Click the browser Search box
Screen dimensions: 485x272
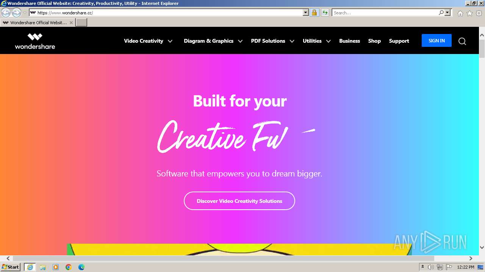pos(385,12)
